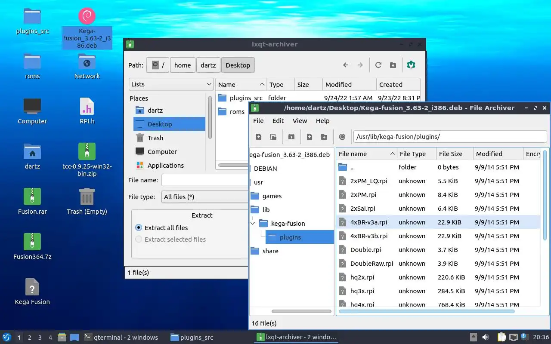Sort by File Size column header
551x344 pixels.
(x=455, y=154)
